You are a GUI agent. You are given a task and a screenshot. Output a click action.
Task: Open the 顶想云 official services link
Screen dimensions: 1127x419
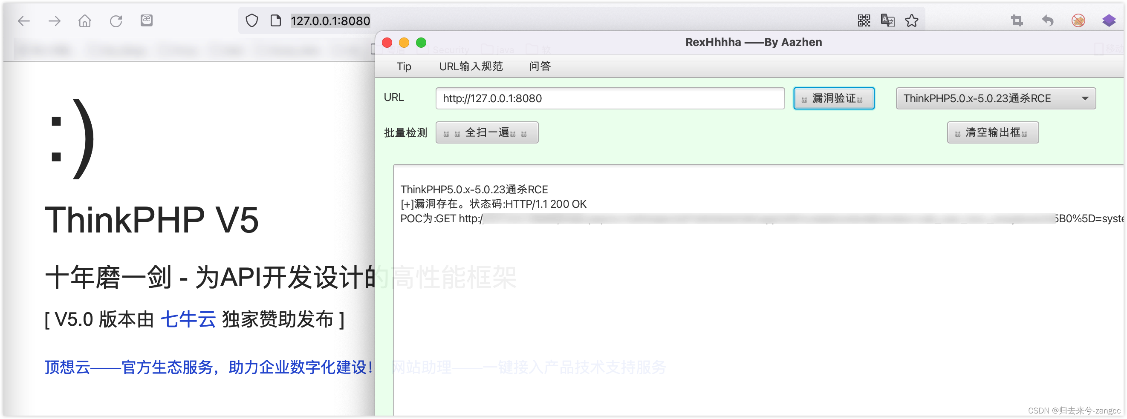point(209,367)
